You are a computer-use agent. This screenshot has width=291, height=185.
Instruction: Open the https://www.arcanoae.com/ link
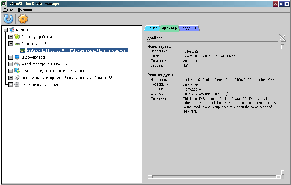(205, 94)
